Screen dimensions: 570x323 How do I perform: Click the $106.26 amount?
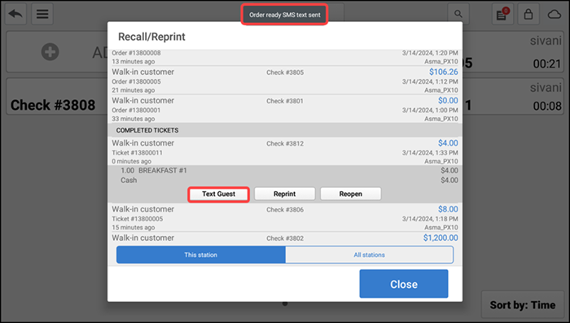tap(444, 72)
